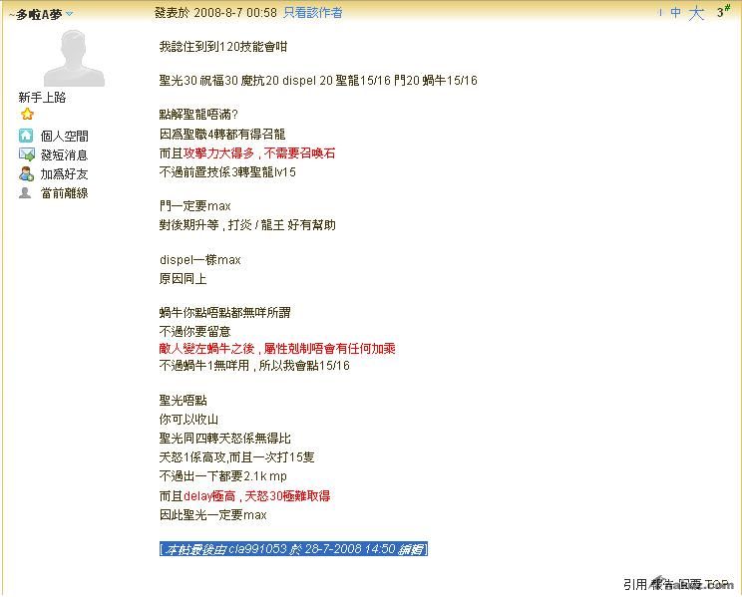Click the line 你可以收山

188,420
